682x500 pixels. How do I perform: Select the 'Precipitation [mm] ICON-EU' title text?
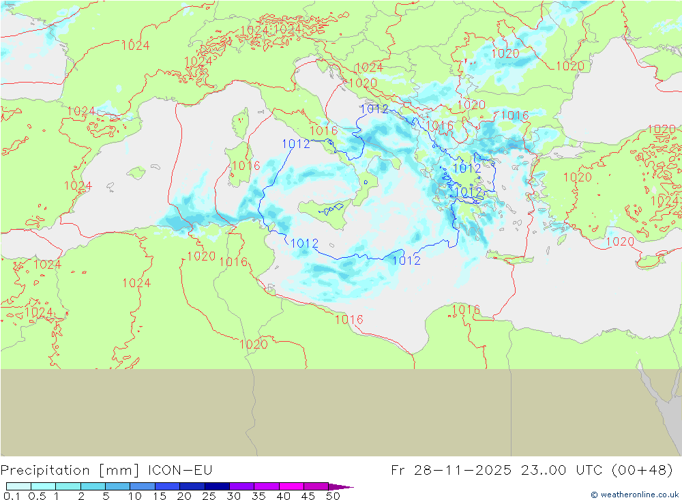(106, 471)
